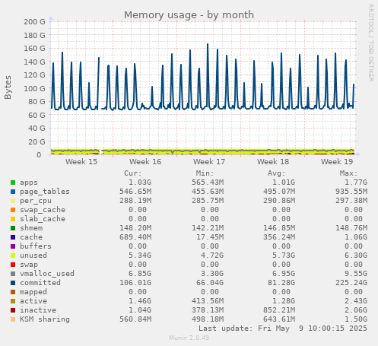378x346 pixels.
Task: Click the 'mapped' legend label
Action: coord(33,292)
